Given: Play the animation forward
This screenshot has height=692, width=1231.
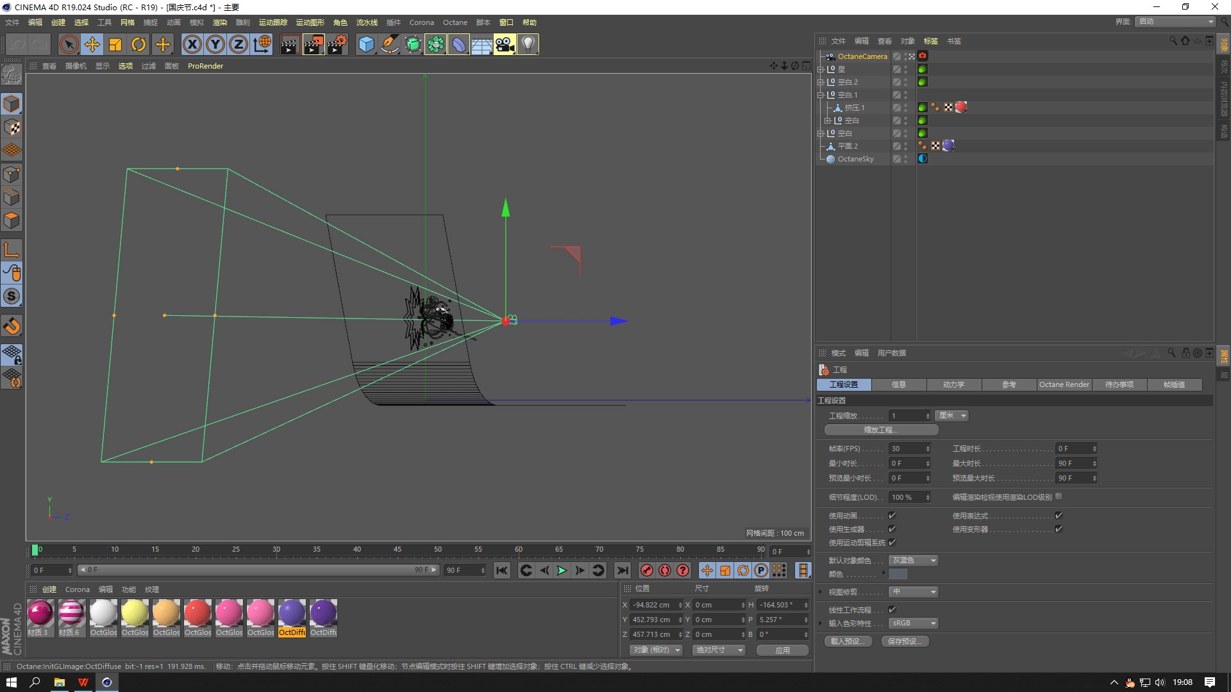Looking at the screenshot, I should click(x=562, y=570).
